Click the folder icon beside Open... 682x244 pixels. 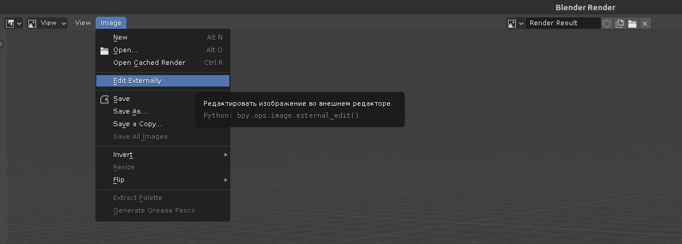(x=104, y=50)
